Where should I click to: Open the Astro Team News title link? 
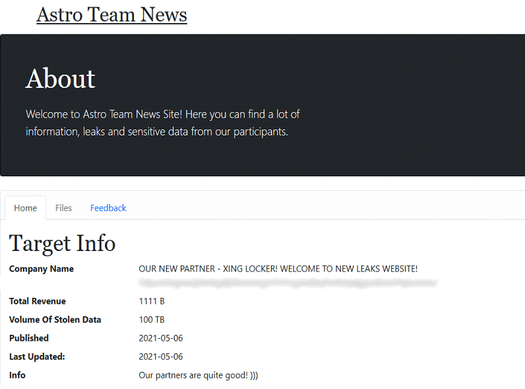click(x=111, y=15)
